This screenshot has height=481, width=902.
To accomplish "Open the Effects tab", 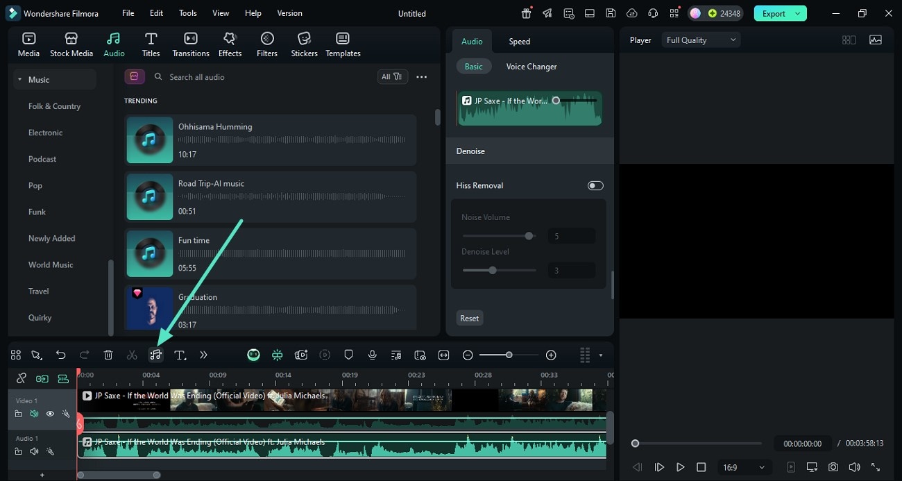I will point(230,44).
